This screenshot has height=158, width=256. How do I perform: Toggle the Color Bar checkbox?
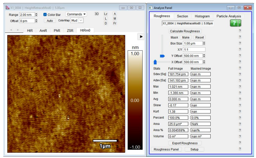pyautogui.click(x=45, y=15)
